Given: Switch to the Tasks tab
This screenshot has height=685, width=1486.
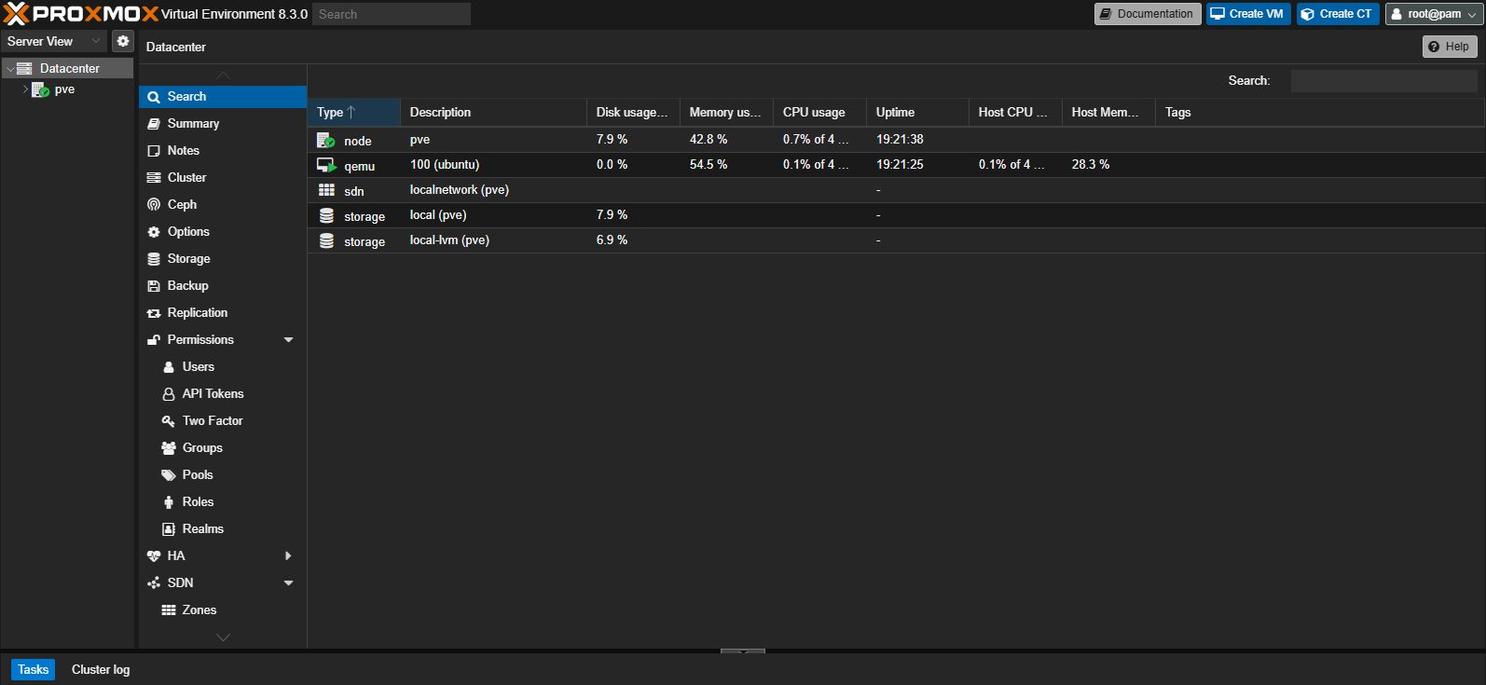Looking at the screenshot, I should pos(33,669).
